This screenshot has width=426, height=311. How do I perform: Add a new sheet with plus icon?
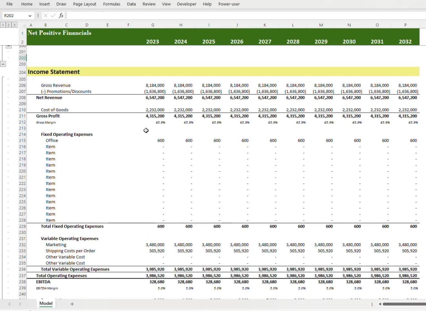point(72,304)
